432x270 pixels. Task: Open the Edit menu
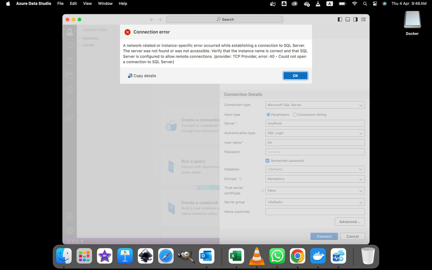pyautogui.click(x=73, y=3)
